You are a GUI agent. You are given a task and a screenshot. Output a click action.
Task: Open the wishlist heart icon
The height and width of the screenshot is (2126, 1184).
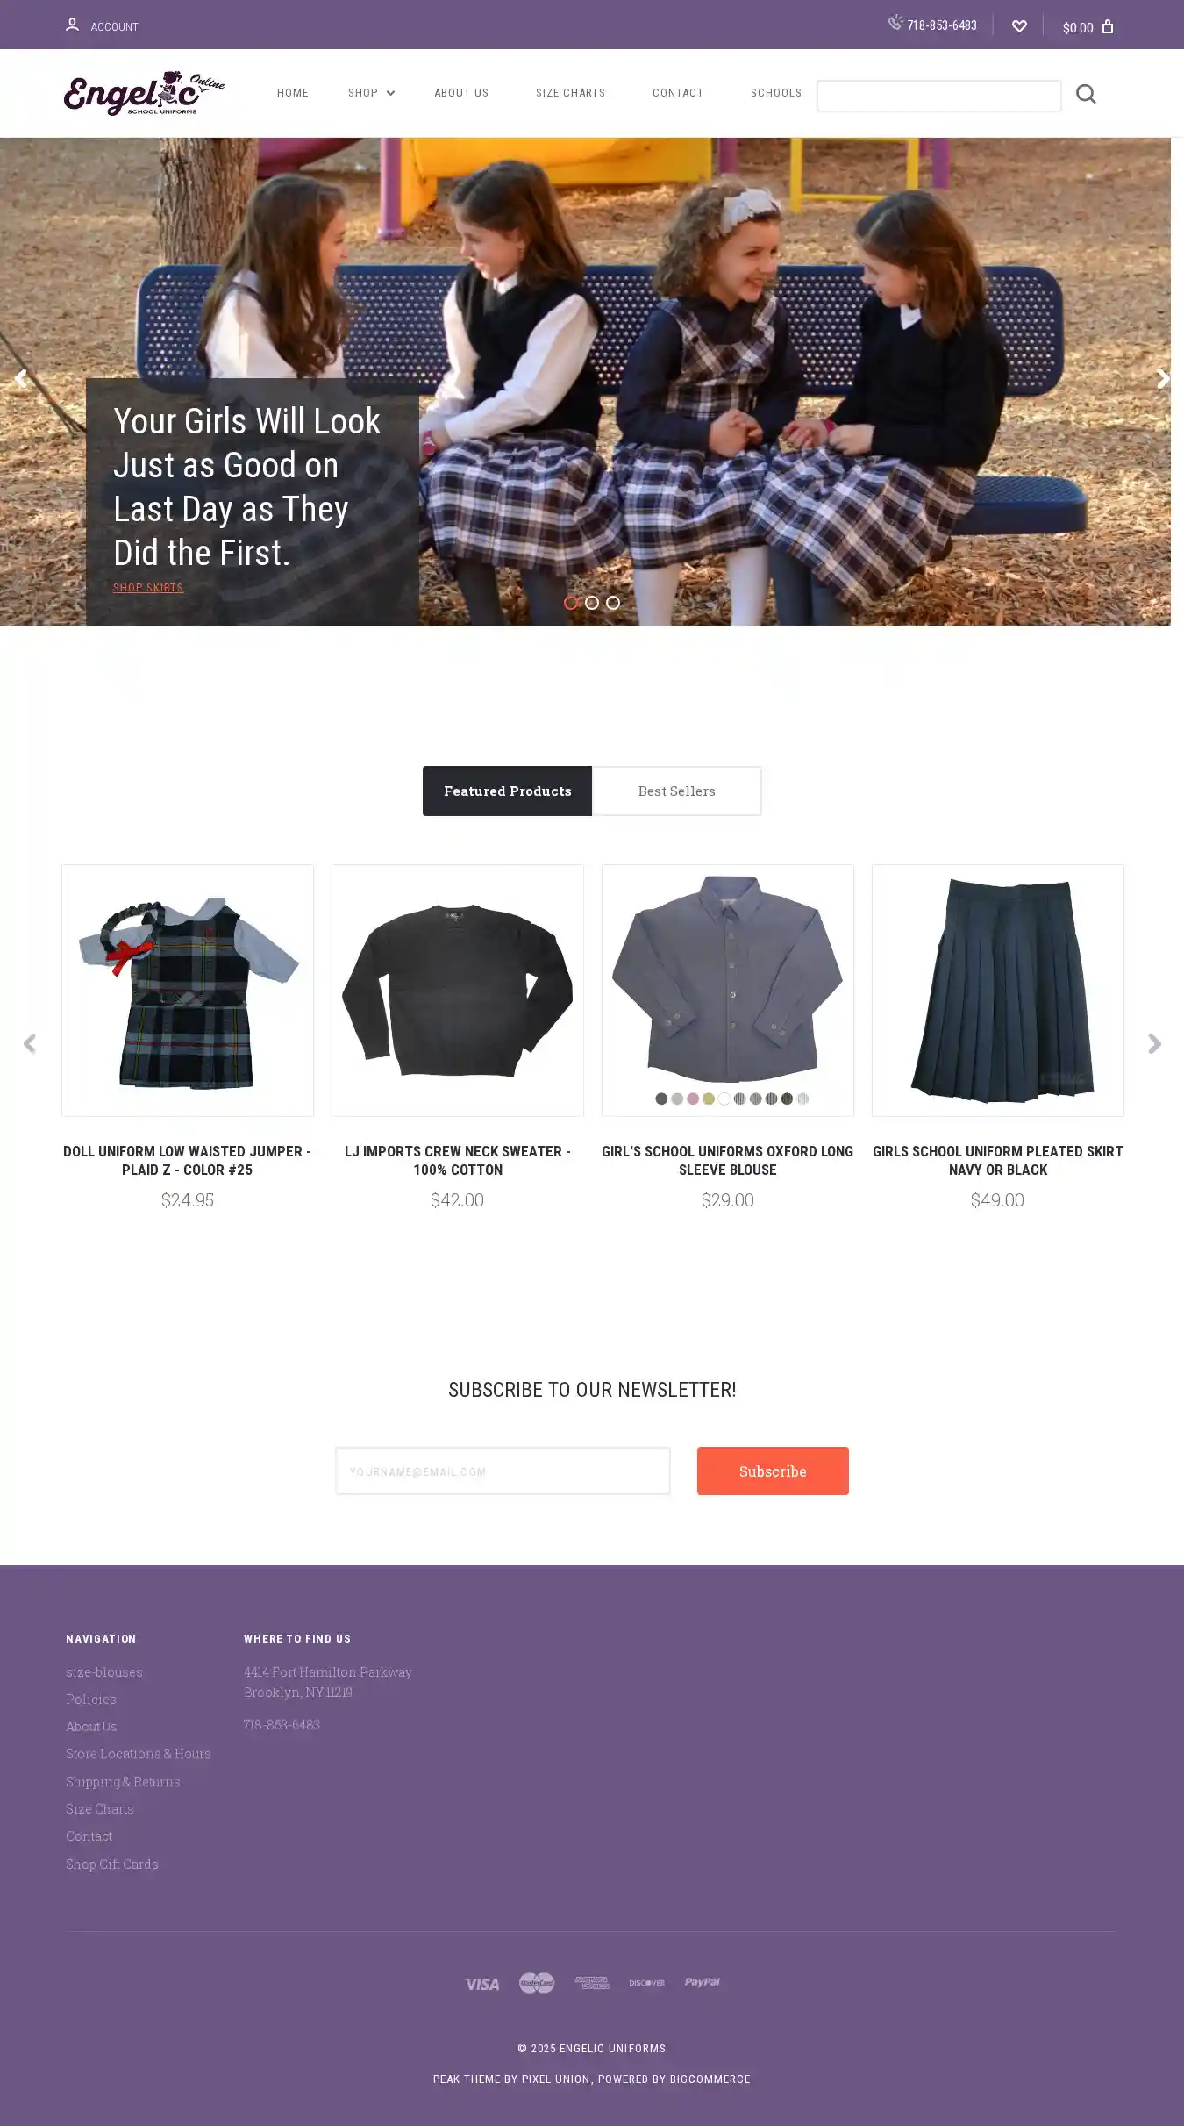1019,26
